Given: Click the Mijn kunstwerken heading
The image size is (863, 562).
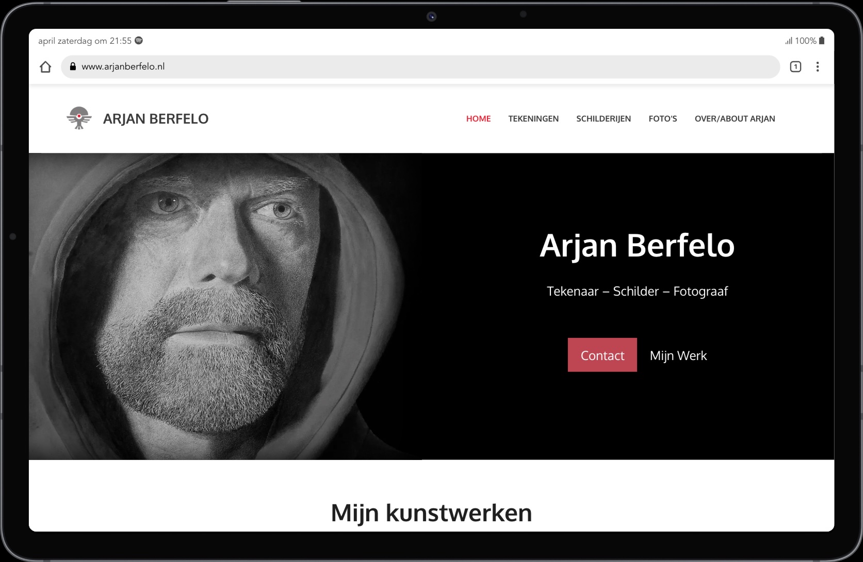Looking at the screenshot, I should 431,513.
